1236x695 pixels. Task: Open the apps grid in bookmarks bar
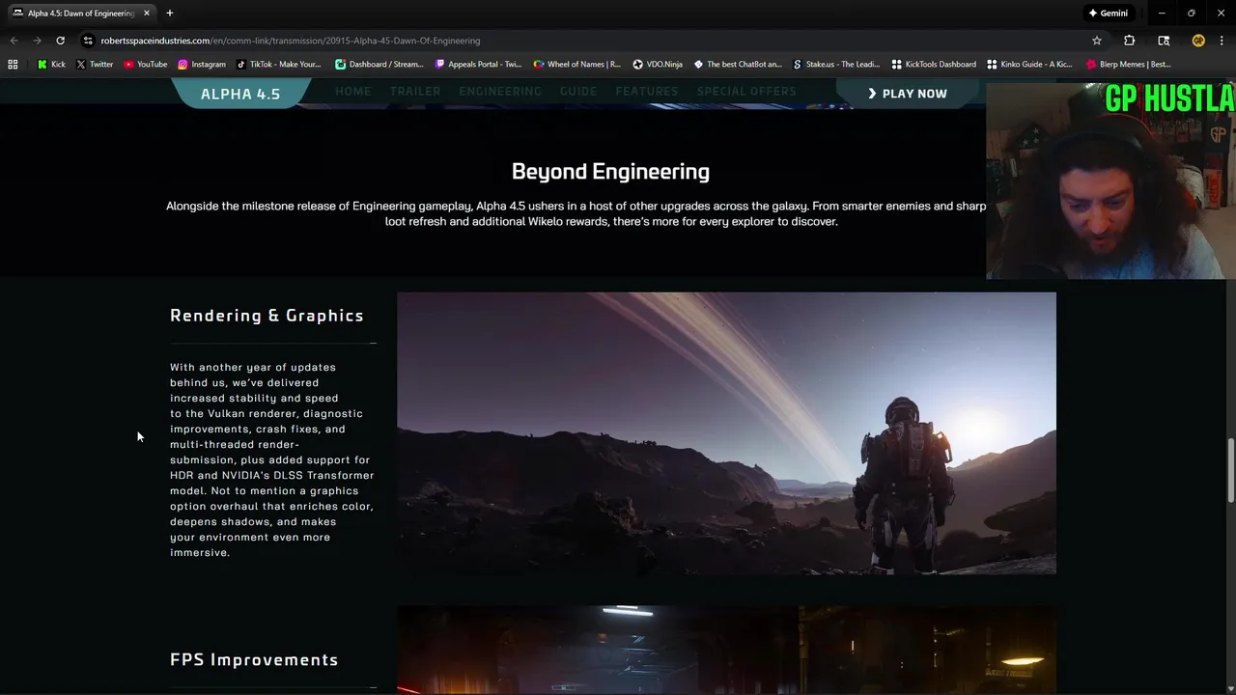(x=13, y=64)
